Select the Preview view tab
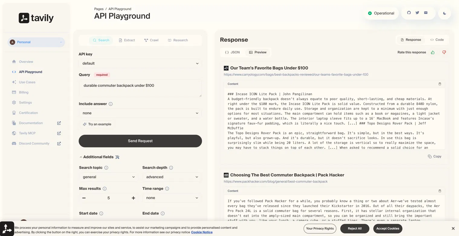 pyautogui.click(x=258, y=52)
